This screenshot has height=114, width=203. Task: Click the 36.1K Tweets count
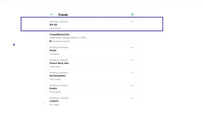point(55,92)
